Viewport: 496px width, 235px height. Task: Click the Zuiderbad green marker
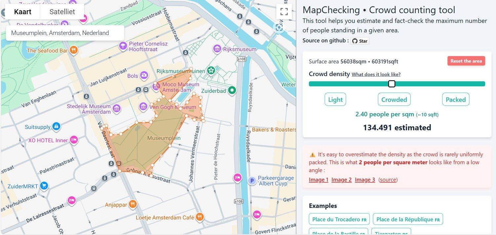(x=232, y=90)
